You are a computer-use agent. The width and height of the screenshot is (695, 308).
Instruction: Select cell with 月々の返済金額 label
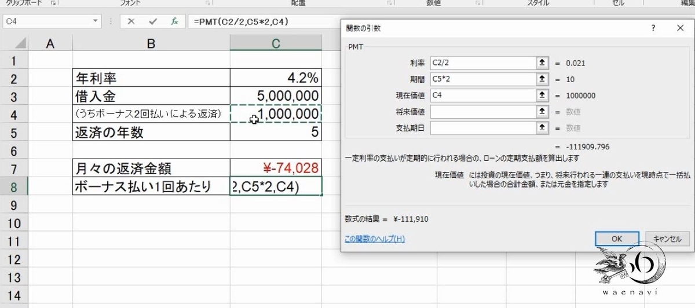coord(151,168)
